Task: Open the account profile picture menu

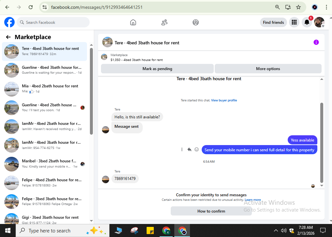Action: [319, 22]
